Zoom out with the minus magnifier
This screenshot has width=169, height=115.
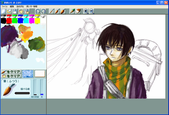[92, 11]
